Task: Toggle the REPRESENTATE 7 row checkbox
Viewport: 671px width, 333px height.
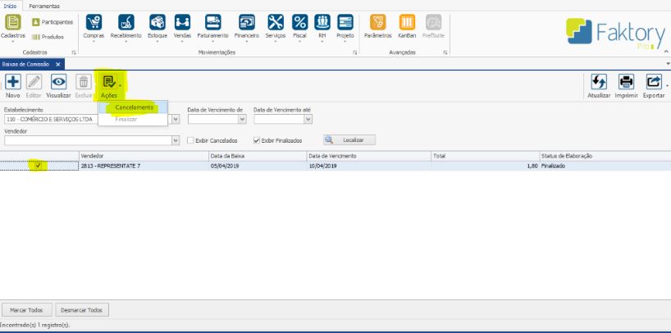Action: pos(39,165)
